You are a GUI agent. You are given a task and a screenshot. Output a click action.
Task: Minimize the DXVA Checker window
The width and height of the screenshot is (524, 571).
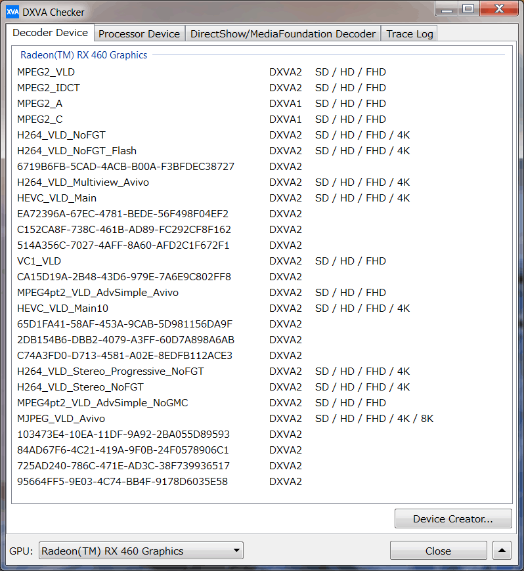pyautogui.click(x=447, y=9)
